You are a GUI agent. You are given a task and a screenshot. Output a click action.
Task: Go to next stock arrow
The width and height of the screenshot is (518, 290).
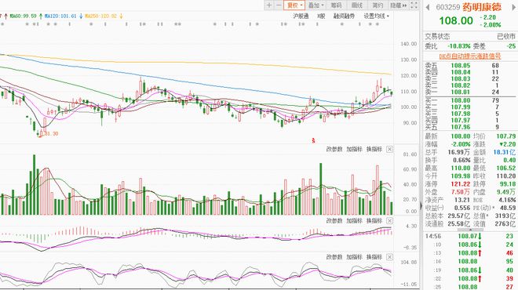click(x=513, y=7)
